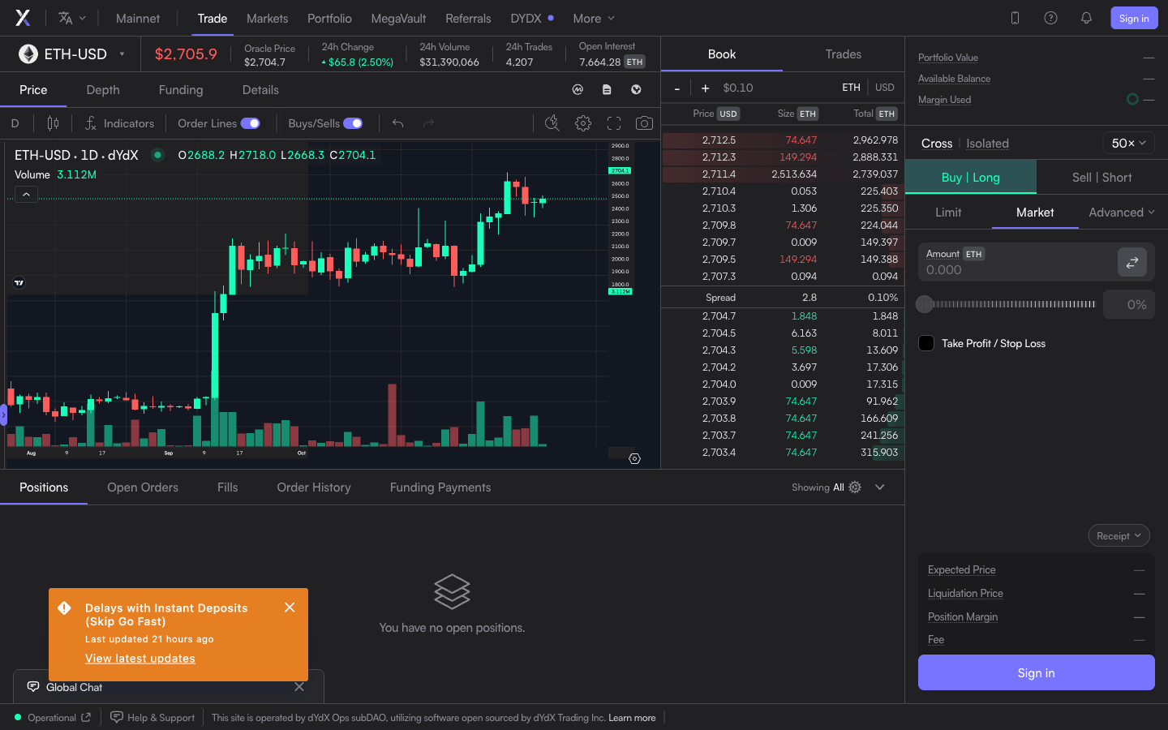Toggle Buys/Sells switch
Viewport: 1168px width, 730px height.
[353, 123]
